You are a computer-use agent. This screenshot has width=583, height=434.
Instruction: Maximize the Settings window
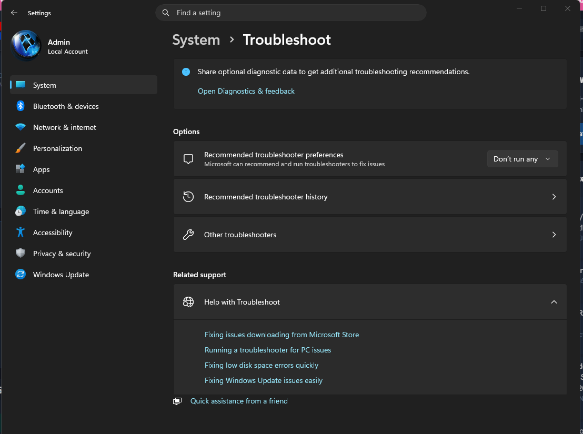543,8
